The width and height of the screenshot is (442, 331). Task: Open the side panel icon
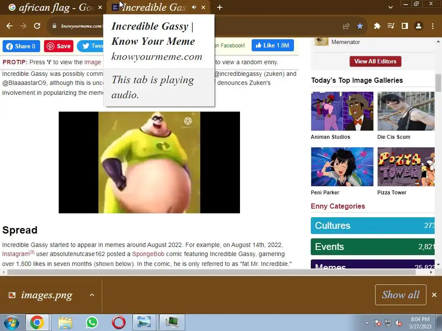(405, 26)
